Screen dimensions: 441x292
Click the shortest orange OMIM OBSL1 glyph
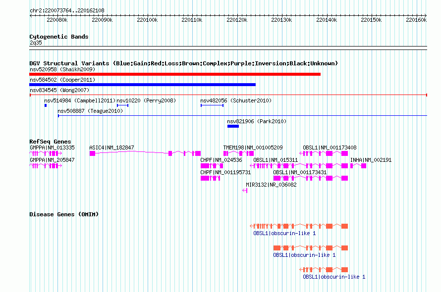click(x=324, y=270)
